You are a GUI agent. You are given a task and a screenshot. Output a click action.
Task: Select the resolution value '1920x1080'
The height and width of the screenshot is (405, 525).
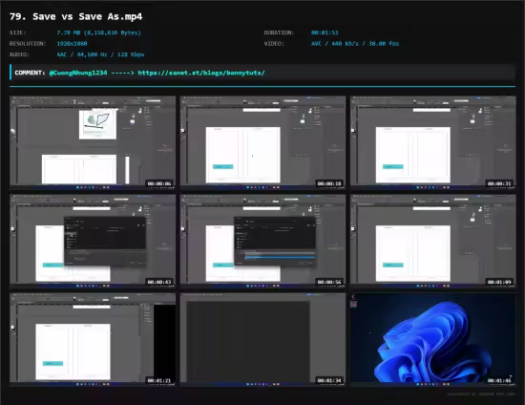(72, 44)
